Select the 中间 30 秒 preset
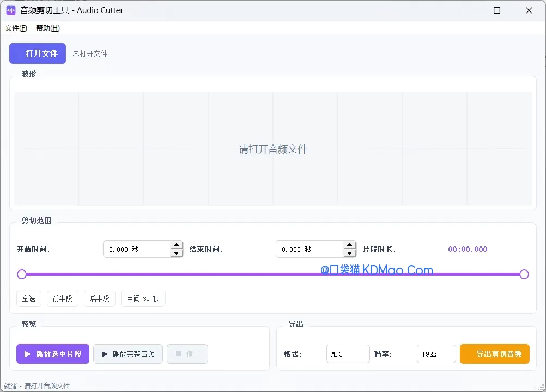Viewport: 546px width, 392px height. click(x=143, y=299)
